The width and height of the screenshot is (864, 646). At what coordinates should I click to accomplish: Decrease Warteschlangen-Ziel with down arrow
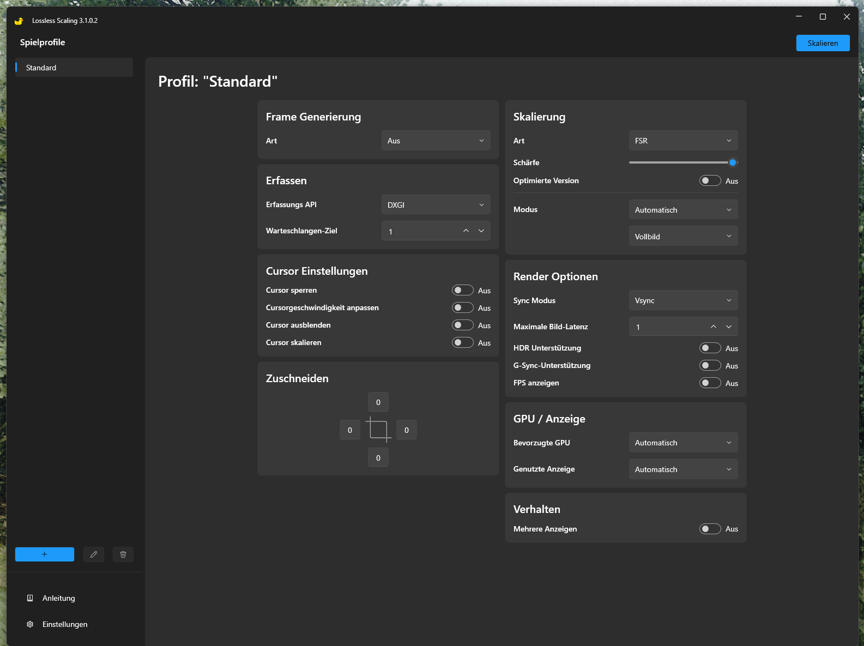[481, 231]
